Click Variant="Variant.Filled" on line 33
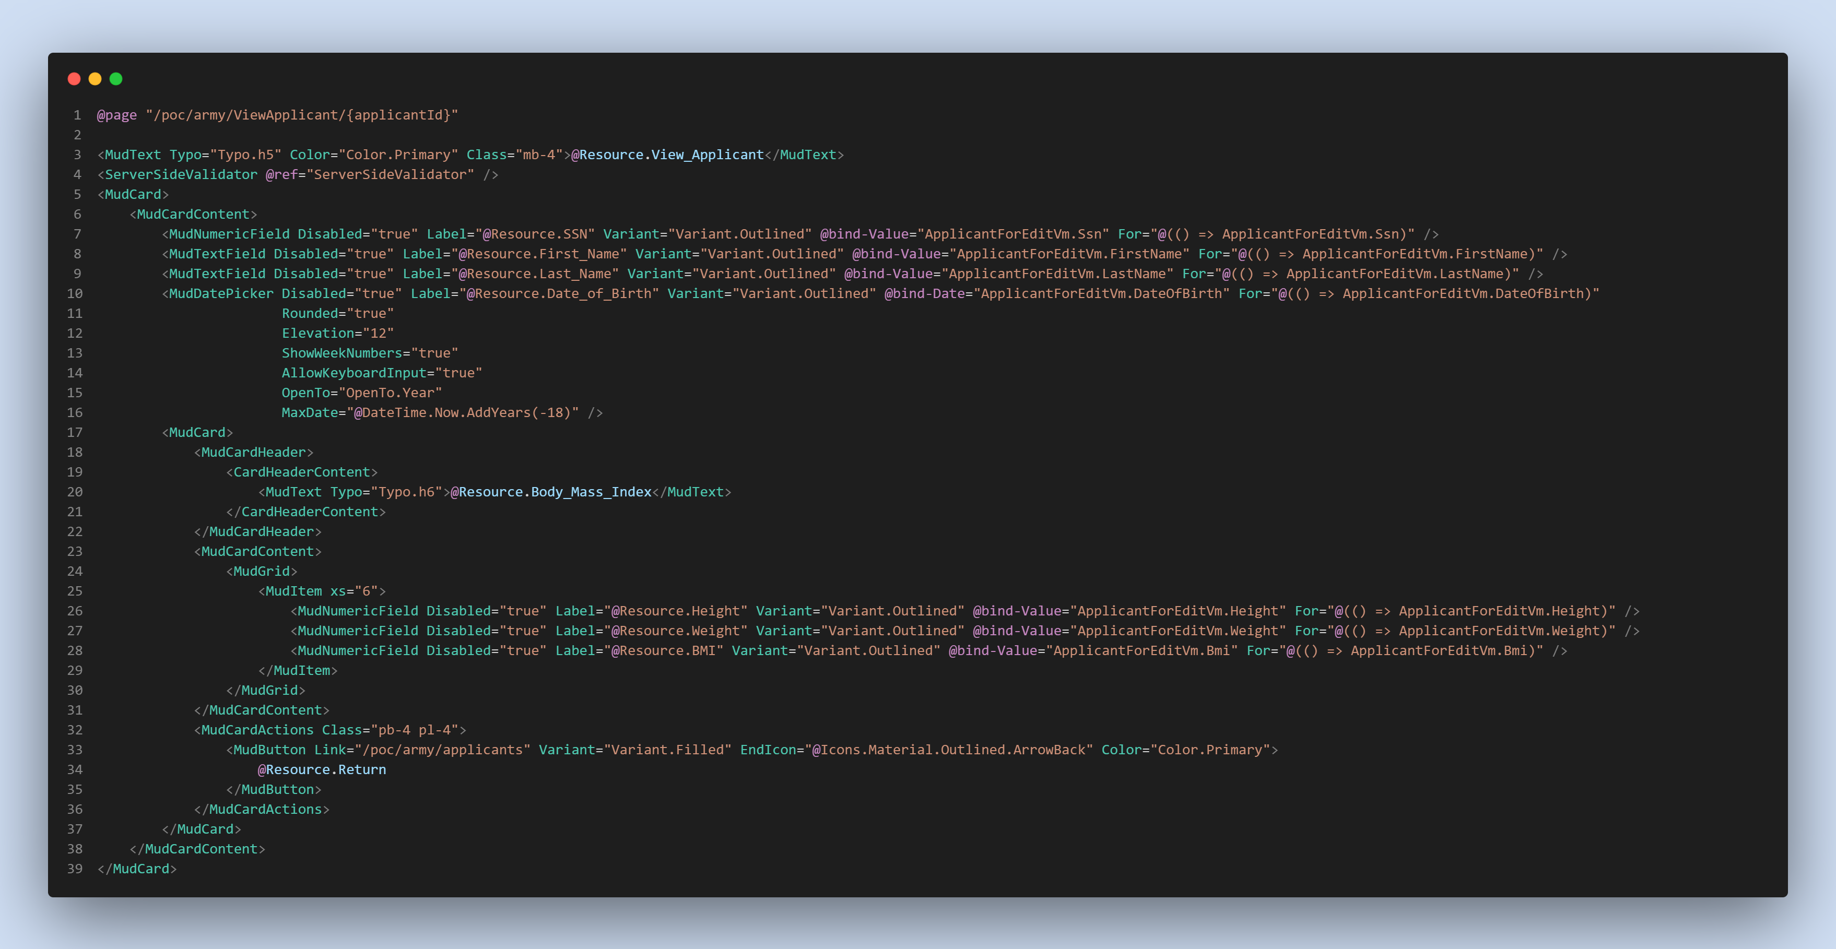This screenshot has height=949, width=1836. pos(635,750)
